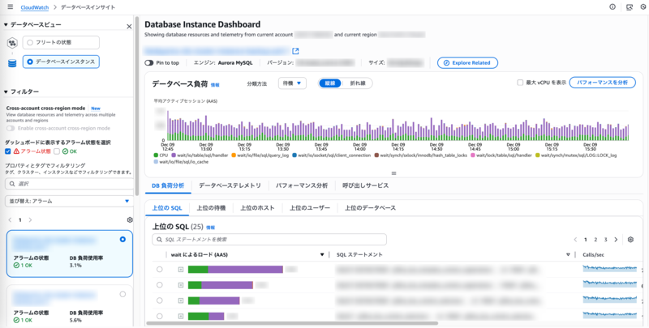Screen dimensions: 649x328
Task: Switch to パフォーマンス分析 tab
Action: (x=302, y=186)
